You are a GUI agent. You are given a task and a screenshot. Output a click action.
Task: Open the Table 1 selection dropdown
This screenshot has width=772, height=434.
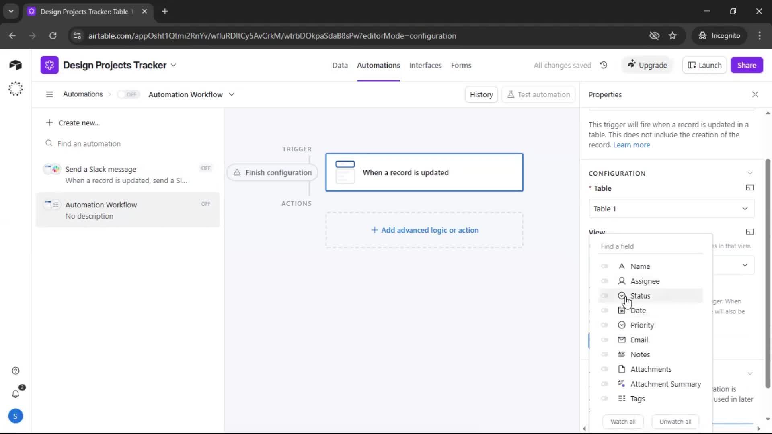[x=671, y=209]
